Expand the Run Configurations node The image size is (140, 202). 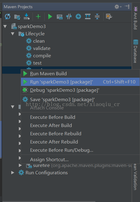click(12, 173)
